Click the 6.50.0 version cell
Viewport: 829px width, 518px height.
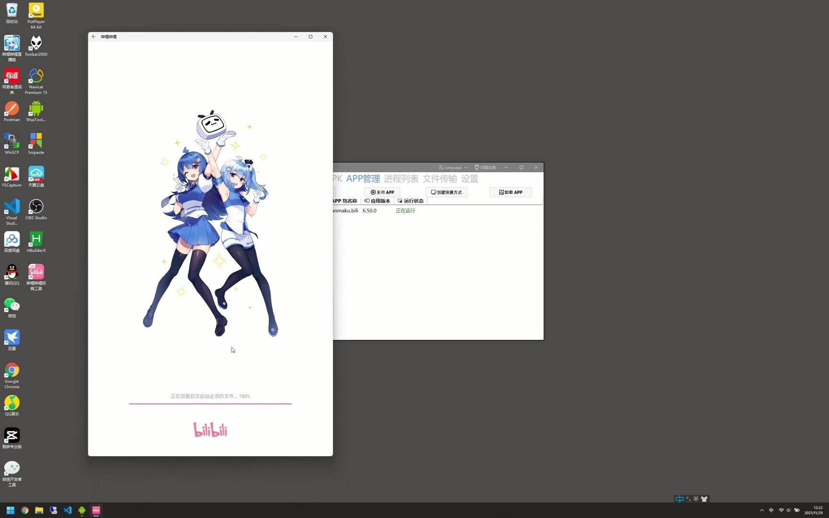click(x=369, y=211)
